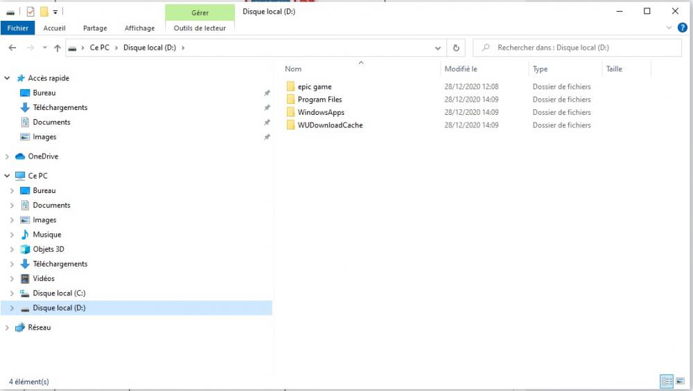Viewport: 693px width, 391px height.
Task: Click the Musique note icon
Action: coord(25,235)
